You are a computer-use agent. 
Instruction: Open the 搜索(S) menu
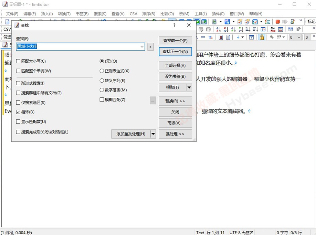coord(100,14)
